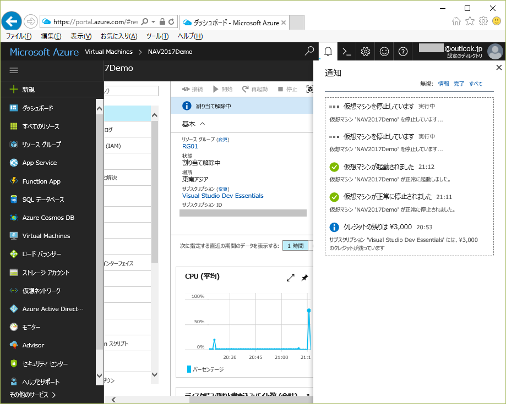Launch Cloud Shell from top bar
Viewport: 506px width, 404px height.
(x=346, y=52)
